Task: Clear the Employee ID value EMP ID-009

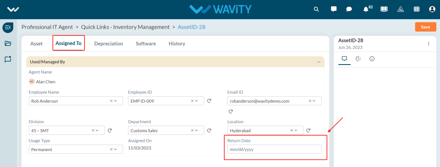Action: [x=192, y=101]
